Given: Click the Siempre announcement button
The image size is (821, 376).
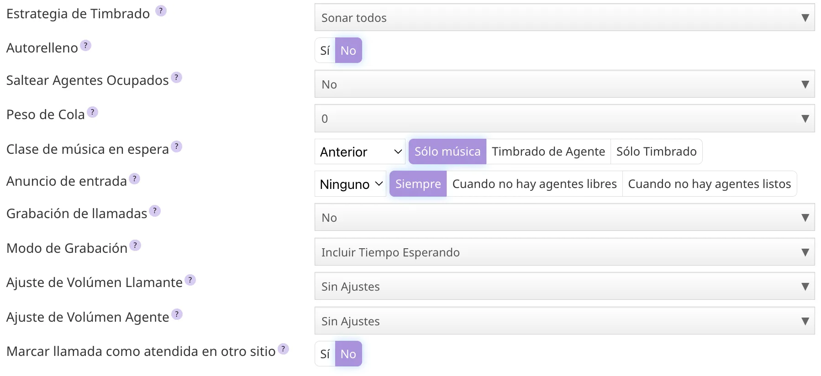Looking at the screenshot, I should pos(418,184).
